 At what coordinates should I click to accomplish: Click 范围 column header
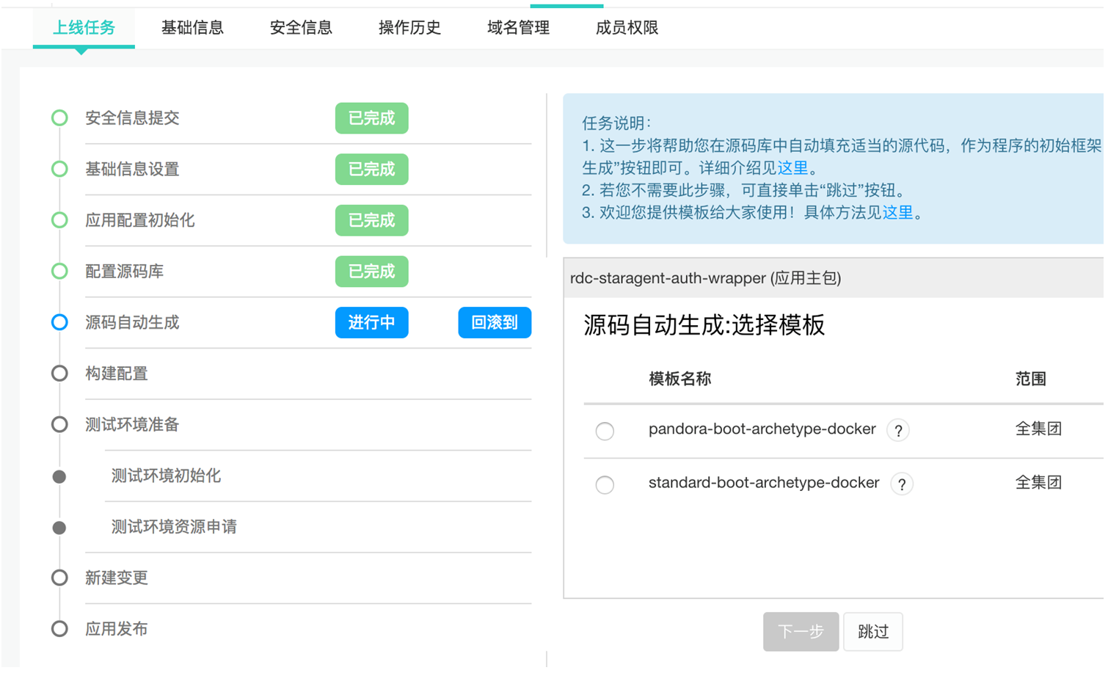tap(1031, 379)
